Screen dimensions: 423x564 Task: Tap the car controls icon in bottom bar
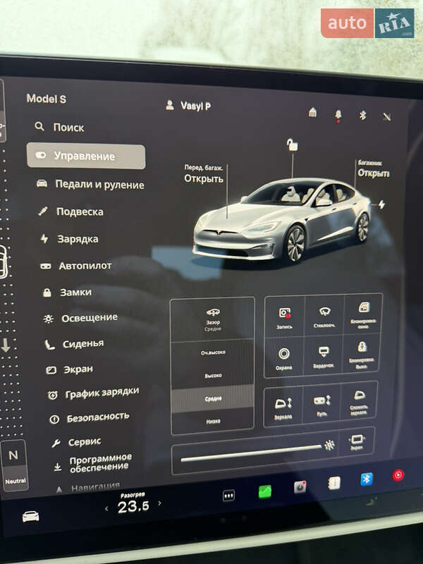[x=31, y=517]
